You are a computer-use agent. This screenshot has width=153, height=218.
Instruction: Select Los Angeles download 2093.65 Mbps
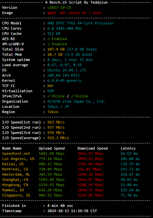[x=90, y=159]
